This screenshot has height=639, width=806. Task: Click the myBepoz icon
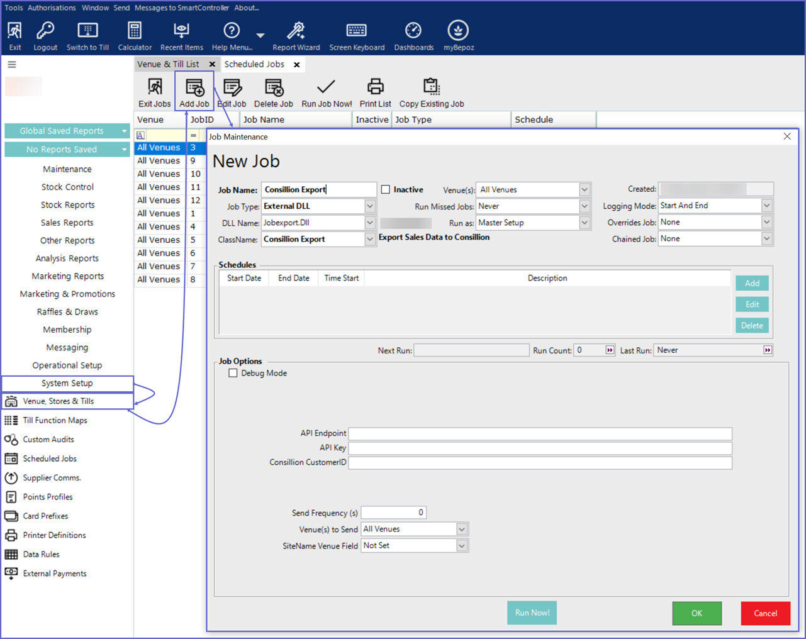[x=458, y=36]
